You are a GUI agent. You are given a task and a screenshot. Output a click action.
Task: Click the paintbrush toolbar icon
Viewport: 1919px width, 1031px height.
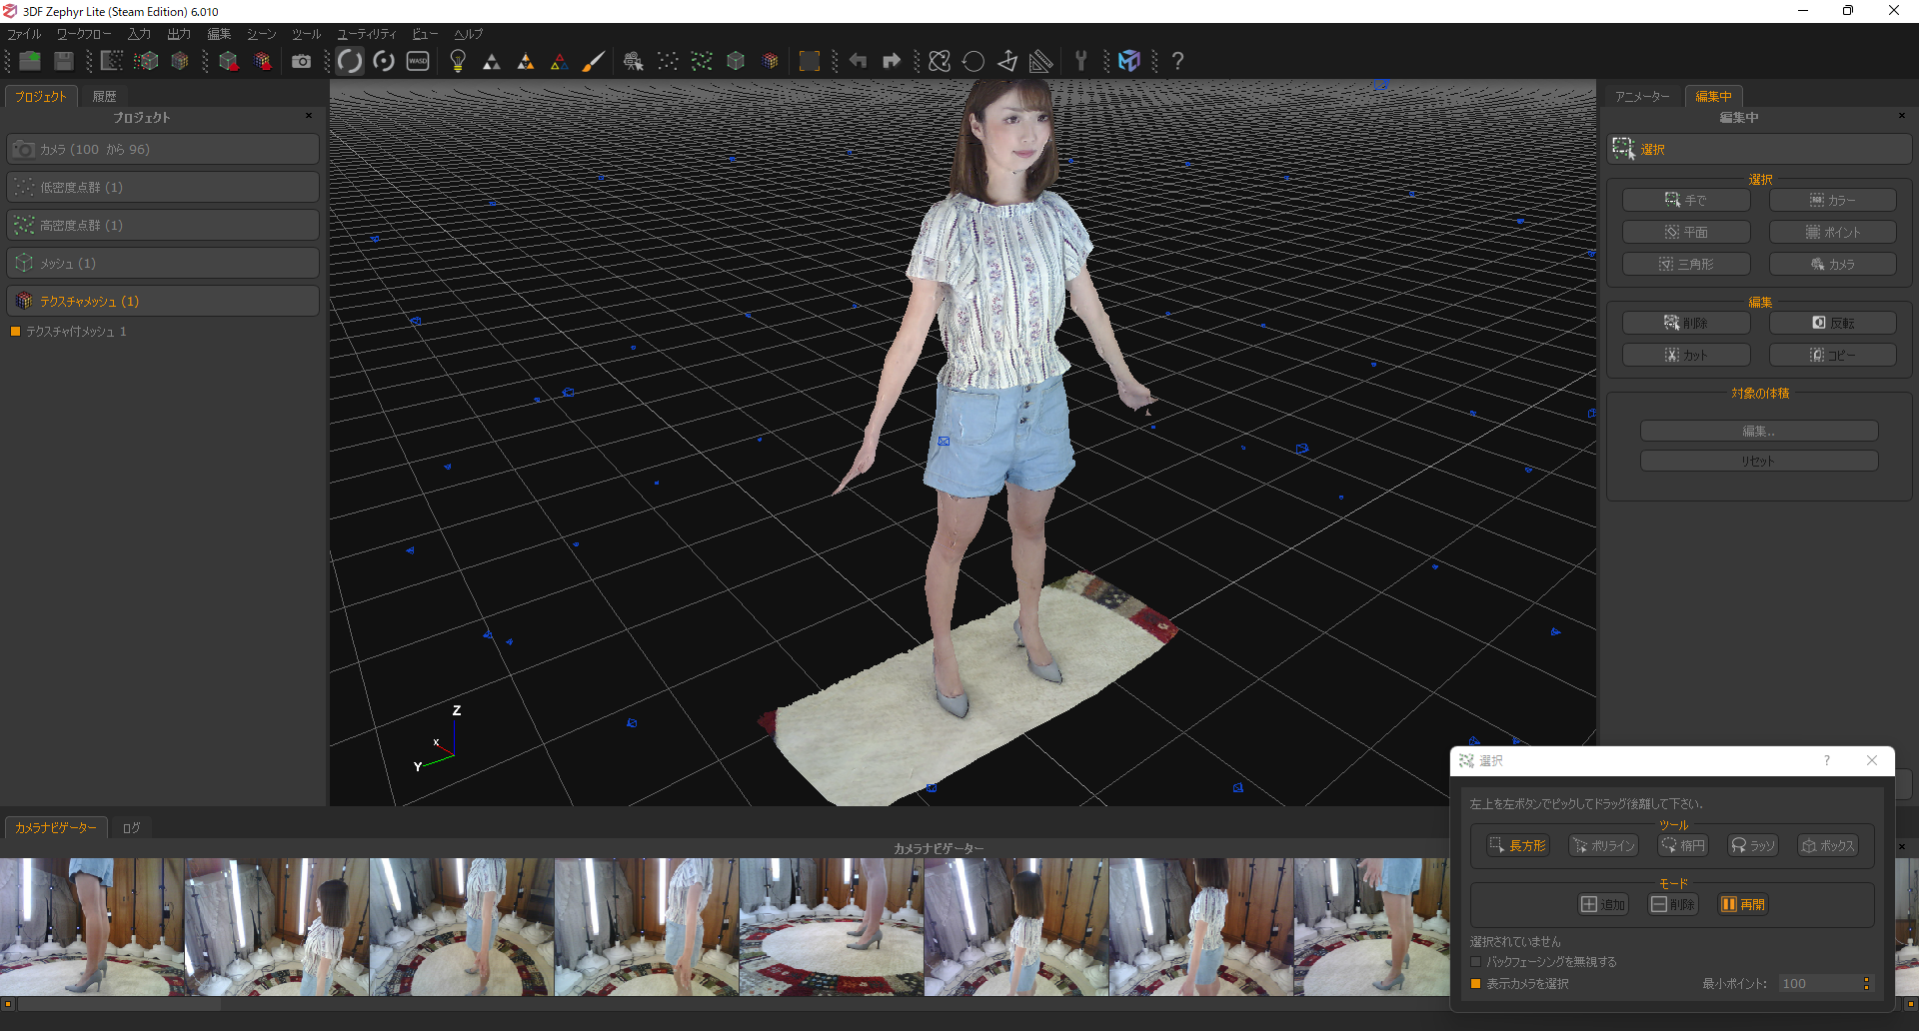click(x=593, y=62)
